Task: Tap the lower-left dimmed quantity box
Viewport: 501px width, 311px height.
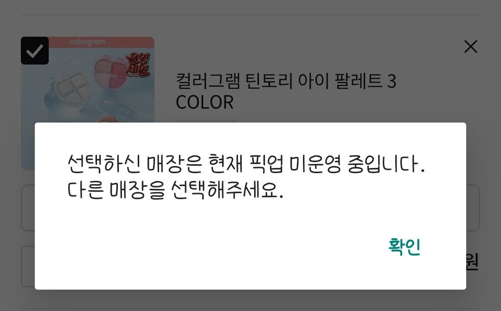Action: click(28, 266)
